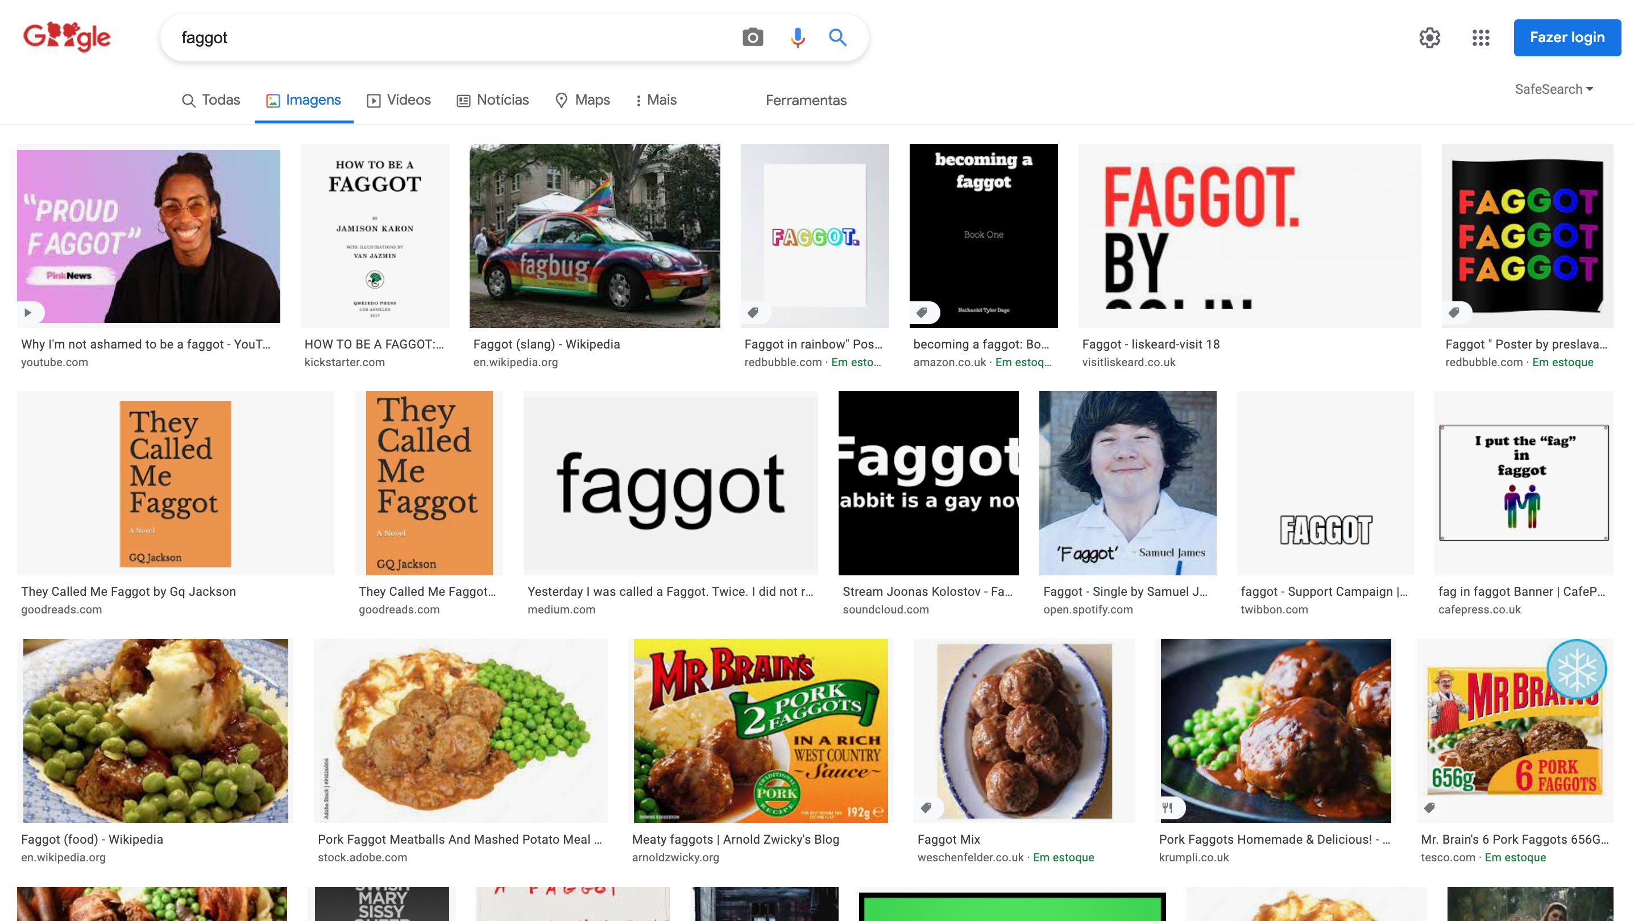
Task: Click the visitliskeard.co.uk source label
Action: [1129, 362]
